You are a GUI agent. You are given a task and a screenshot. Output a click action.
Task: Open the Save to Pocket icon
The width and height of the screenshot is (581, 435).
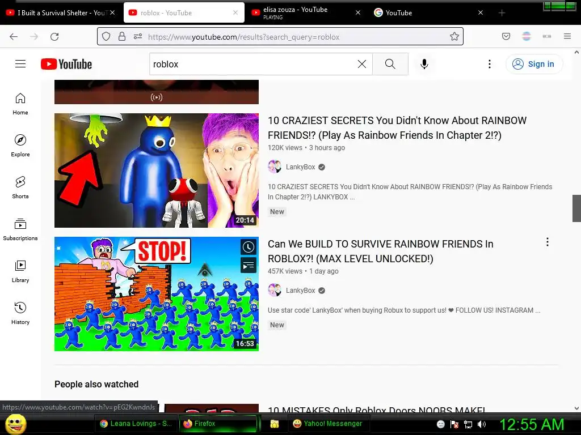pos(506,36)
